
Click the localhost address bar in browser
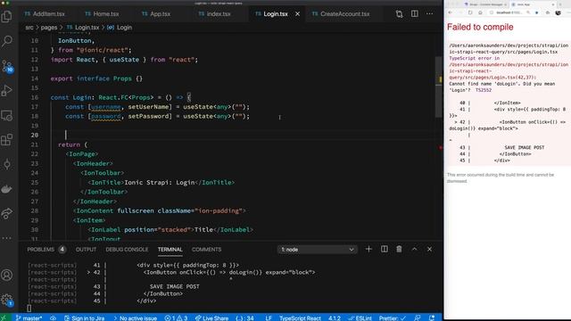pyautogui.click(x=509, y=12)
